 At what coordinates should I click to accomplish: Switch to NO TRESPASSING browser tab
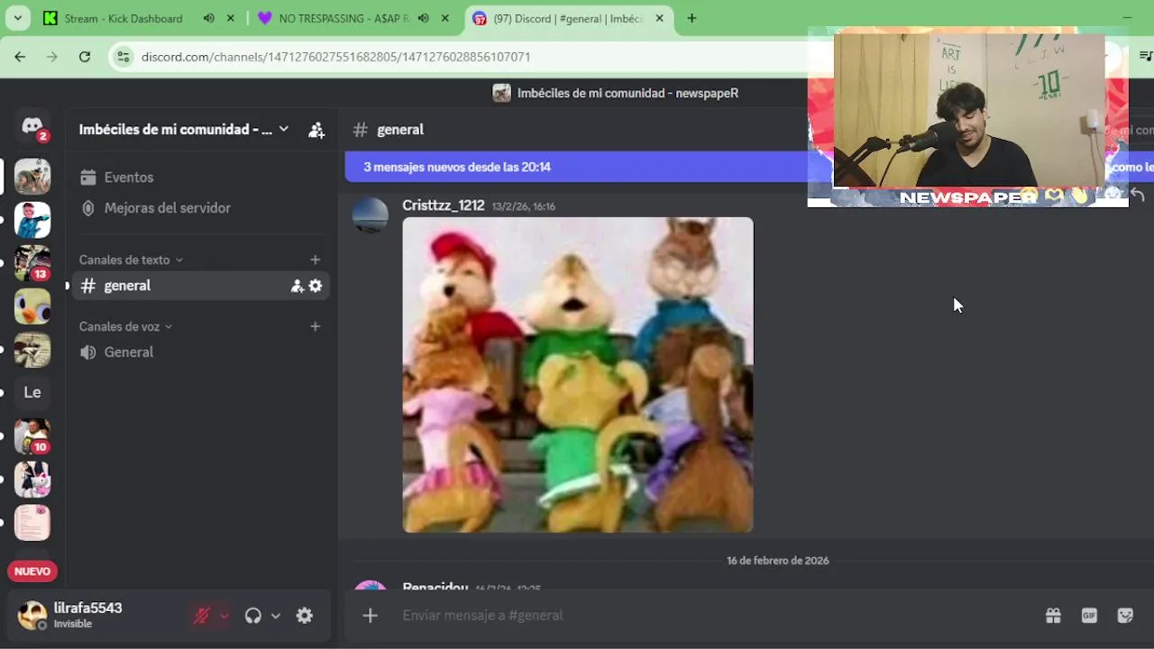click(x=345, y=18)
